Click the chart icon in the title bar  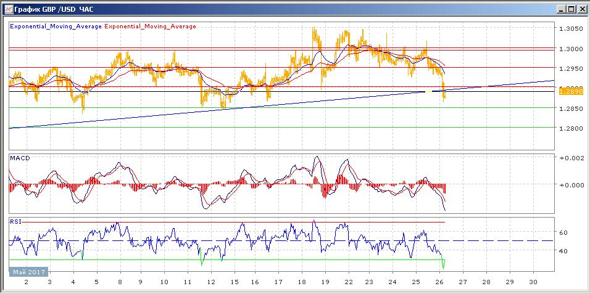[8, 9]
